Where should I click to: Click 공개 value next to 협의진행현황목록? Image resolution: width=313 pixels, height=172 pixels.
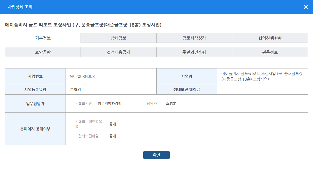(x=112, y=124)
